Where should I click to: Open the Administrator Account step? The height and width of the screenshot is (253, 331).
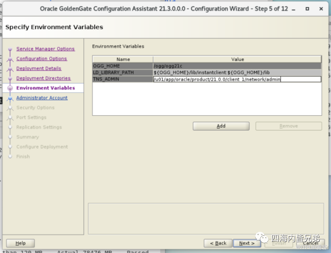(42, 98)
